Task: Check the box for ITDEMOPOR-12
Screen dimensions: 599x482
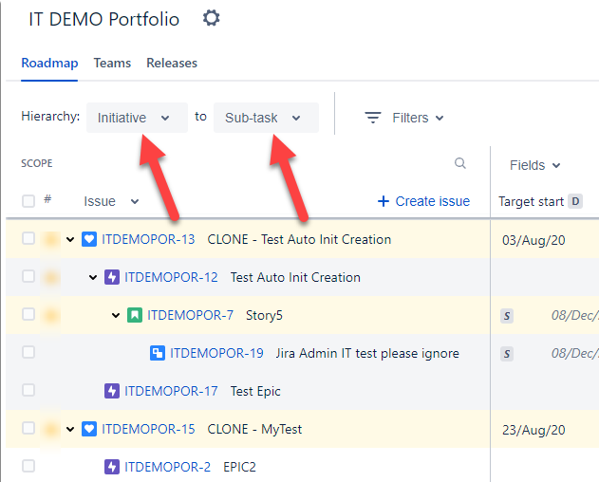Action: [x=28, y=276]
